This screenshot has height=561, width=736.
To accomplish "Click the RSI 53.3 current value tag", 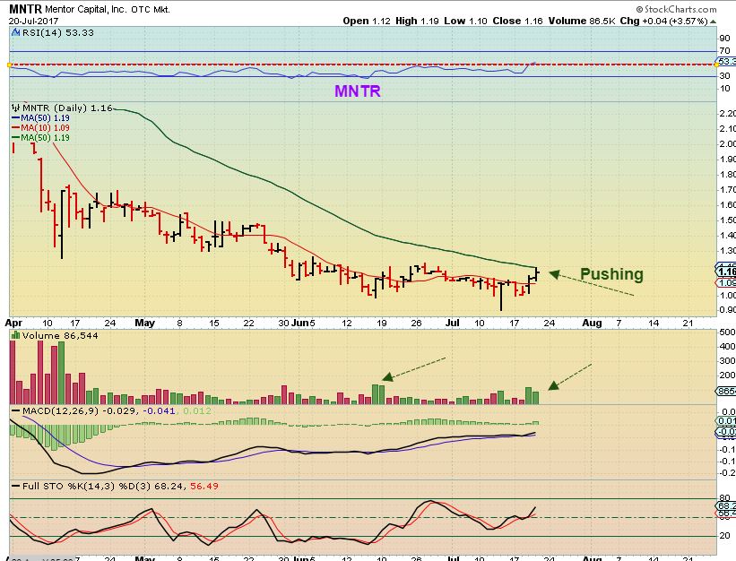I will click(726, 62).
